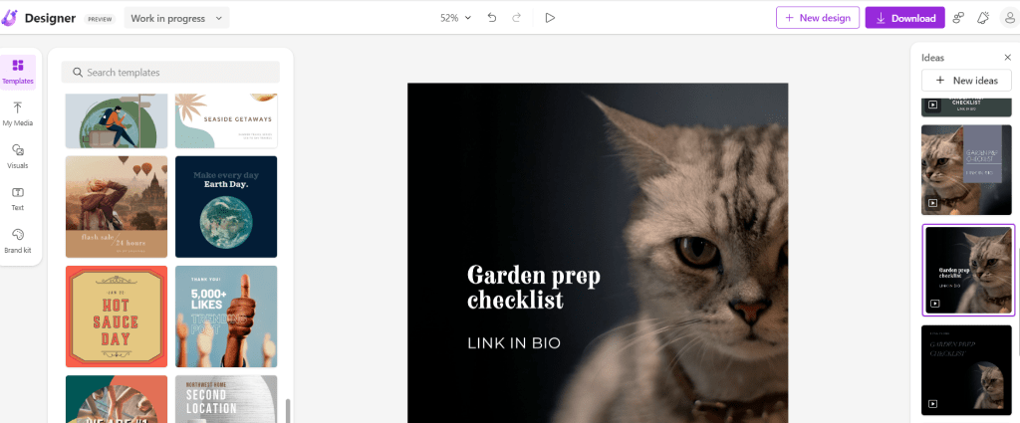Open the Text sidebar tab
The width and height of the screenshot is (1020, 423).
18,198
